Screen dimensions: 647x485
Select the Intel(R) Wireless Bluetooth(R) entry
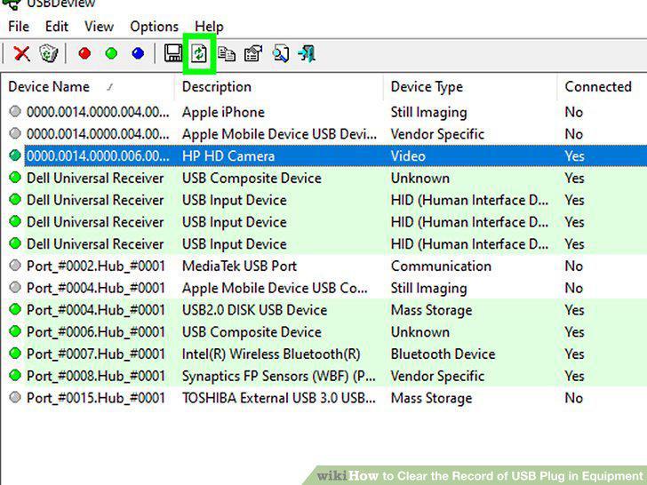click(271, 354)
